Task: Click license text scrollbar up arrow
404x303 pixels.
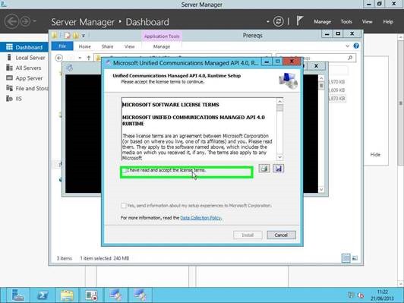Action: click(x=279, y=101)
